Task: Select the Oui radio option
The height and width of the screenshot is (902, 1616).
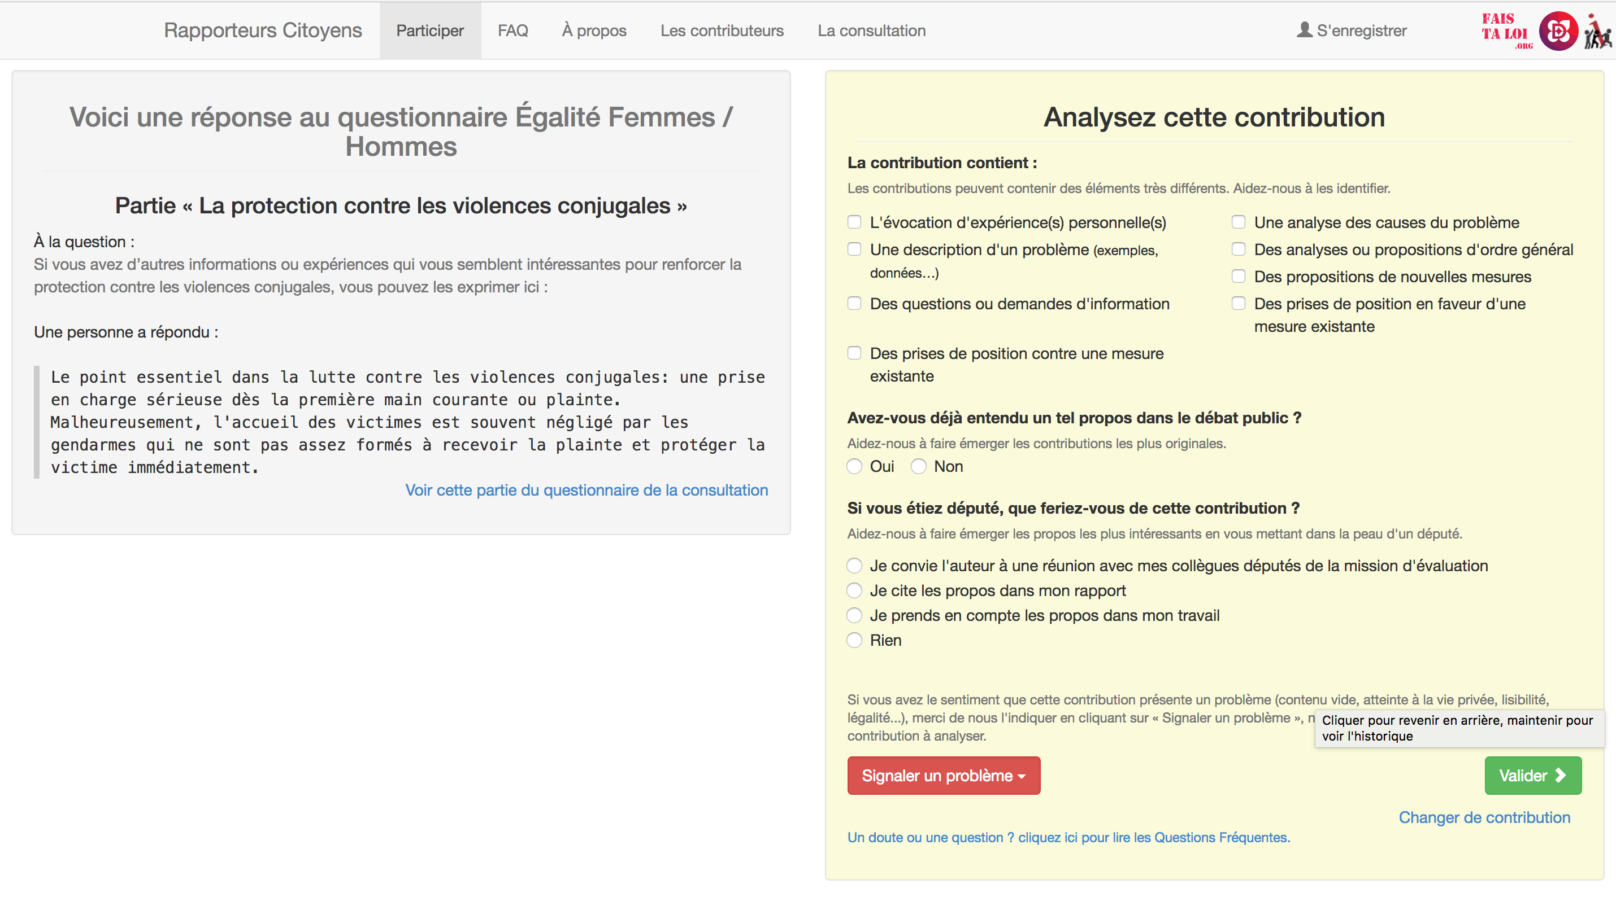Action: point(854,466)
